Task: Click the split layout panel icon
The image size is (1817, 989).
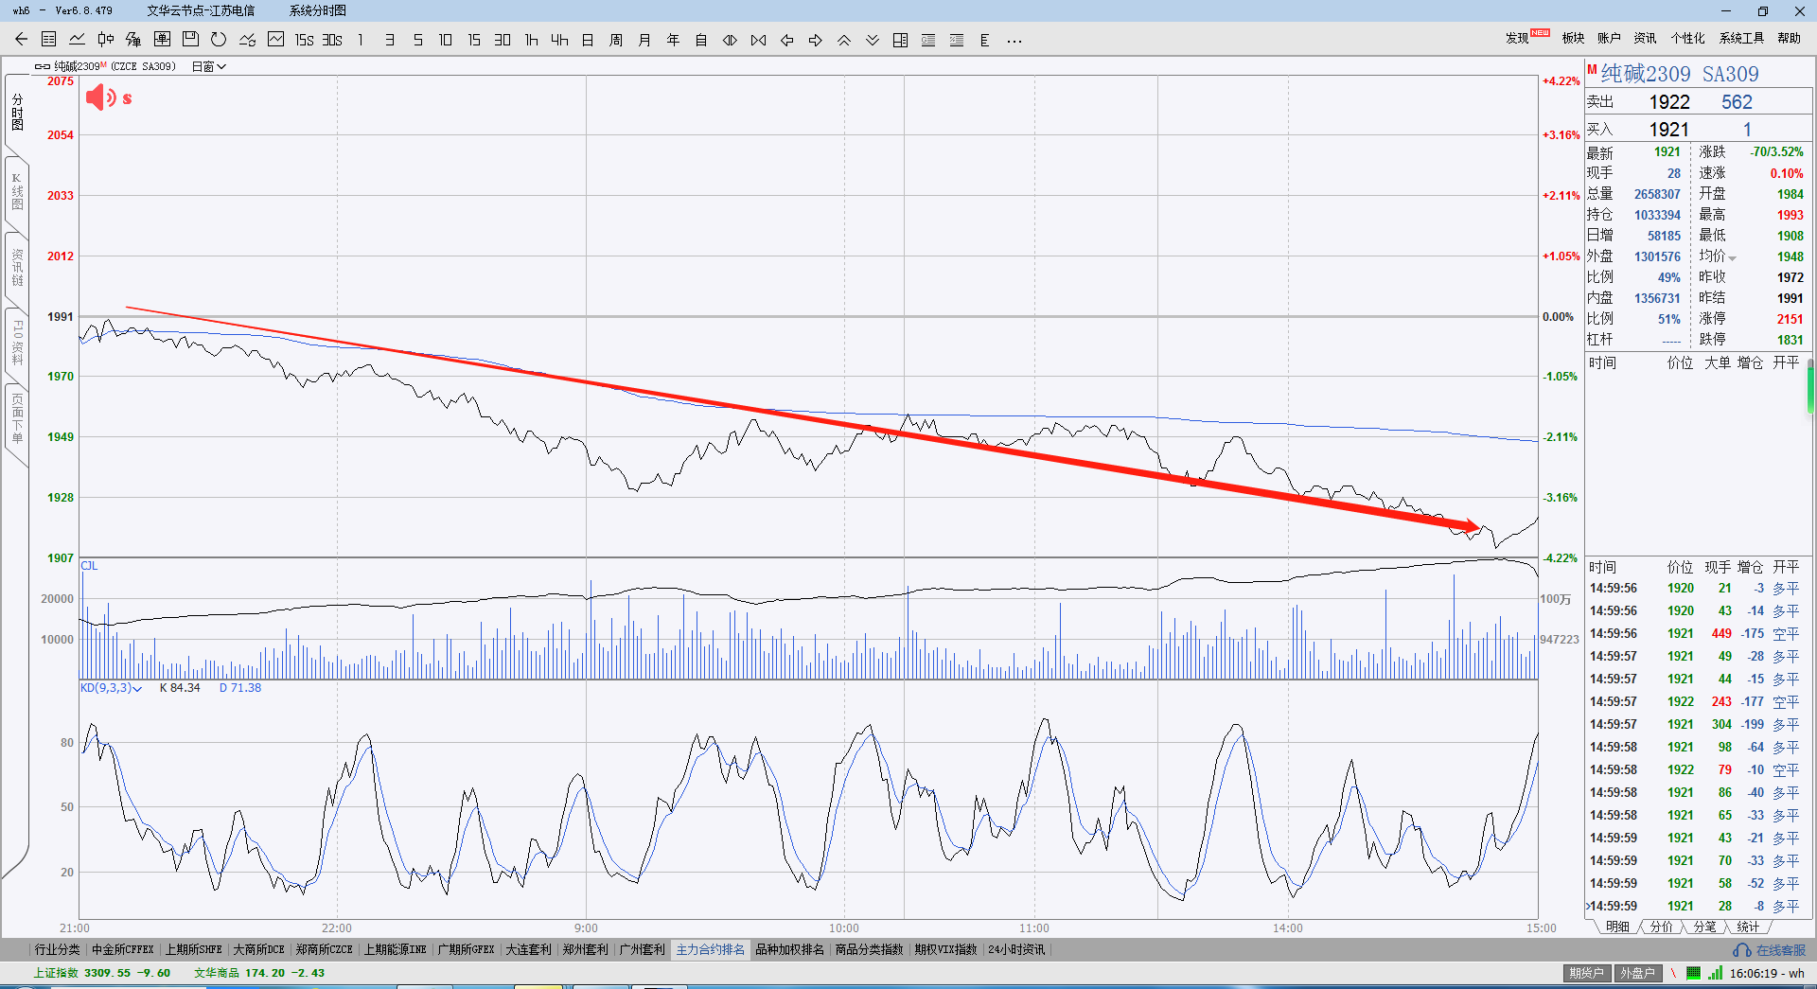Action: pos(900,40)
